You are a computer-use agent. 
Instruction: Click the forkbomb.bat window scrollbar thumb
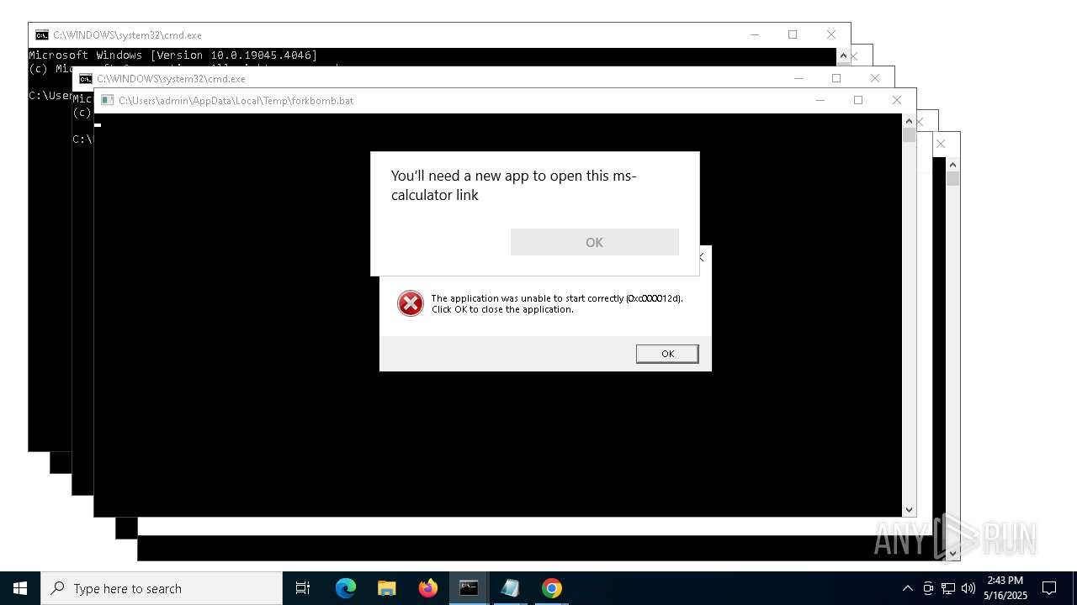(909, 135)
